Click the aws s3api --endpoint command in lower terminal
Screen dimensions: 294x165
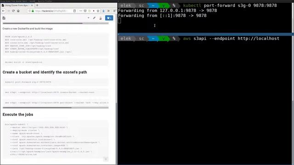[231, 38]
